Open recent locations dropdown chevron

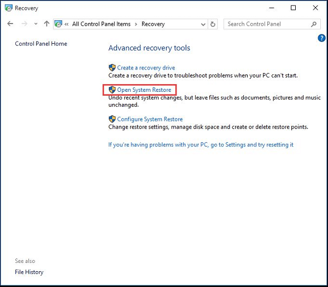tap(36, 24)
